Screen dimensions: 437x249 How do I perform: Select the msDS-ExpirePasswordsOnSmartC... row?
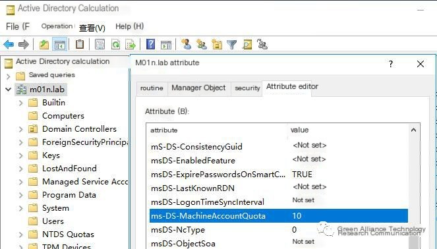coord(279,175)
